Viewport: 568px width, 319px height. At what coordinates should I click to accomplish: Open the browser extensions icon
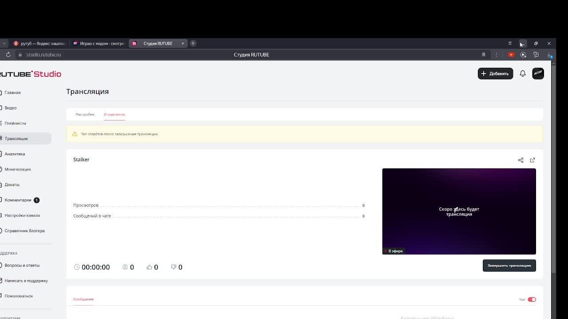[536, 54]
